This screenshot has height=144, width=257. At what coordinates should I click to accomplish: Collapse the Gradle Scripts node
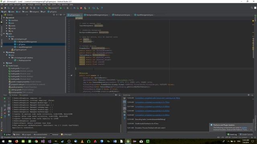point(4,66)
